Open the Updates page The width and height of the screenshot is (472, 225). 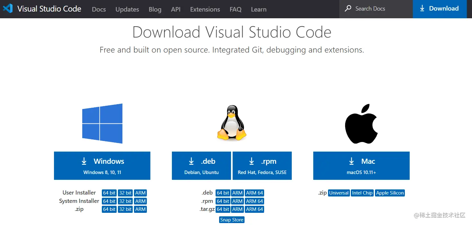(127, 9)
